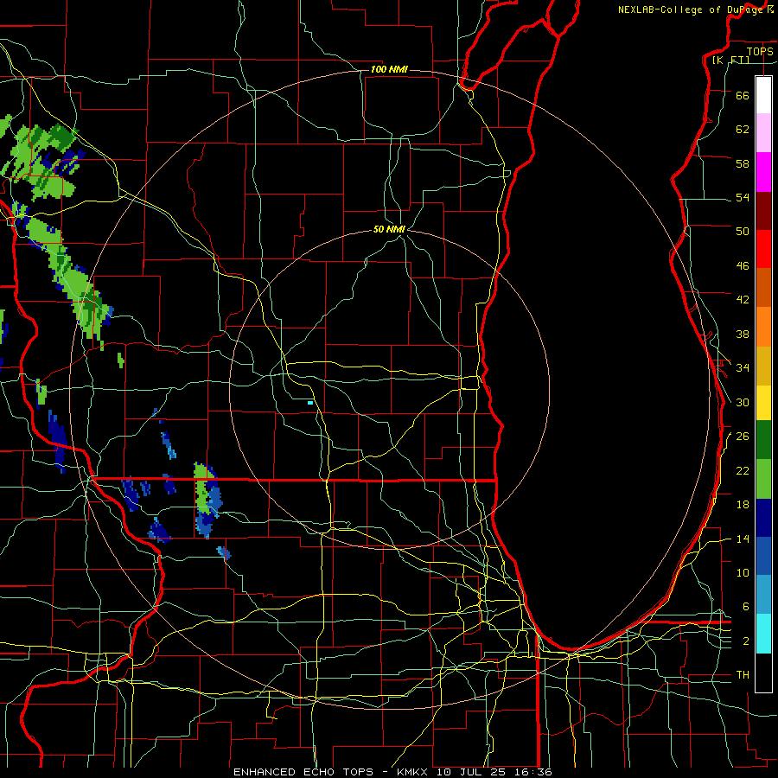Select the "34" legend value
Image resolution: width=778 pixels, height=778 pixels.
click(x=743, y=368)
